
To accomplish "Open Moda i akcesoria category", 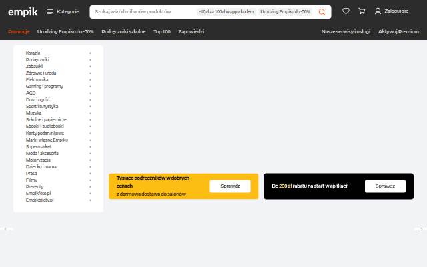I will tap(42, 153).
